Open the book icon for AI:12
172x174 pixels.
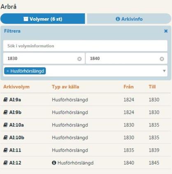5,163
